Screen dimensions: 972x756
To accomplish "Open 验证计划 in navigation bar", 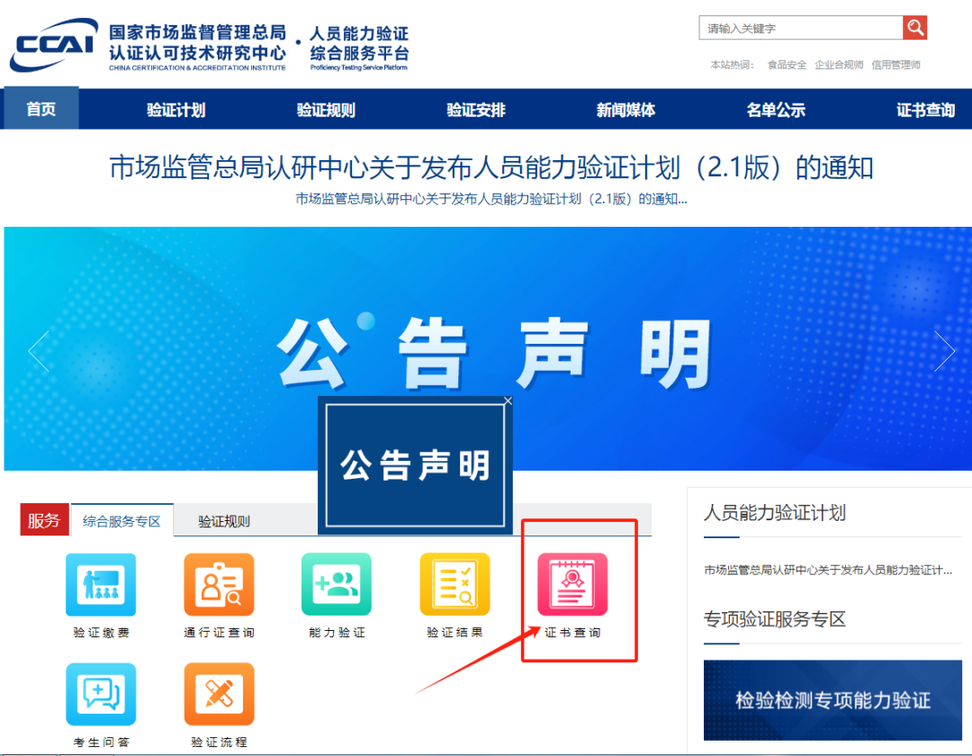I will (x=176, y=110).
